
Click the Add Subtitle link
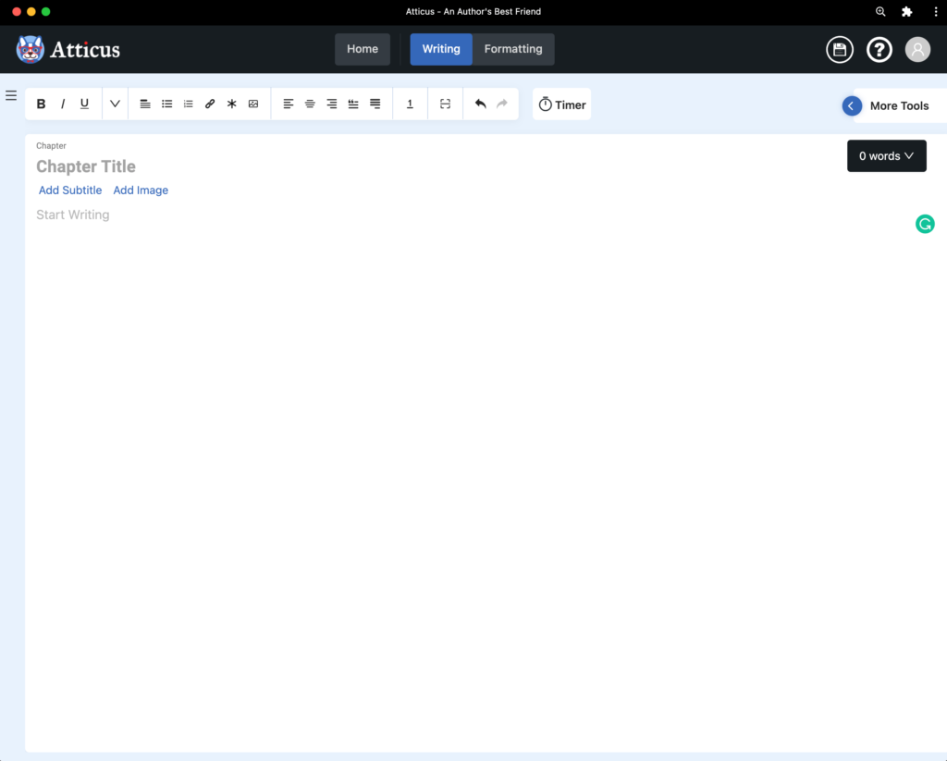tap(70, 190)
